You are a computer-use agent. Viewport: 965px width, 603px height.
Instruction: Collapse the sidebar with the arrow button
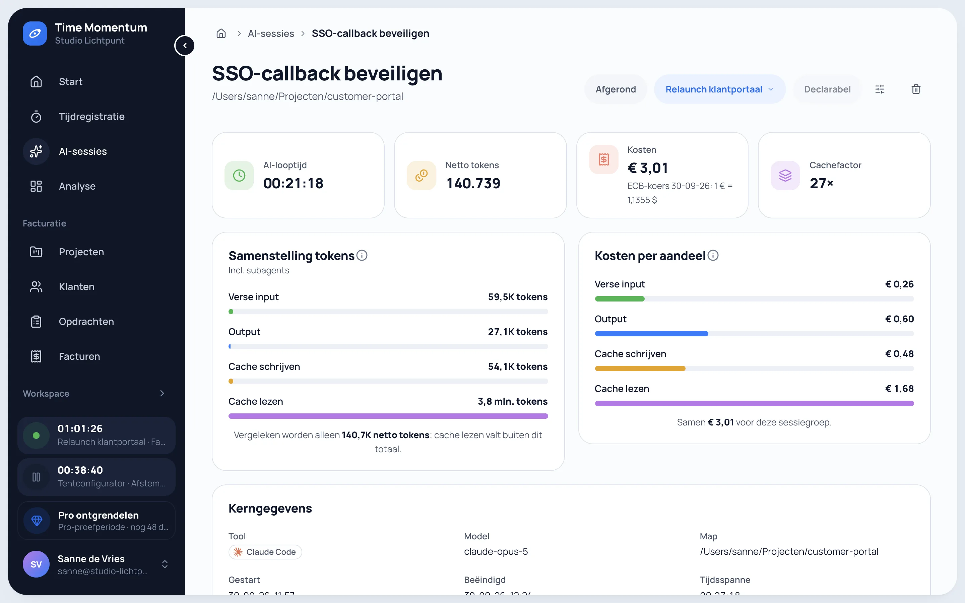[x=185, y=46]
